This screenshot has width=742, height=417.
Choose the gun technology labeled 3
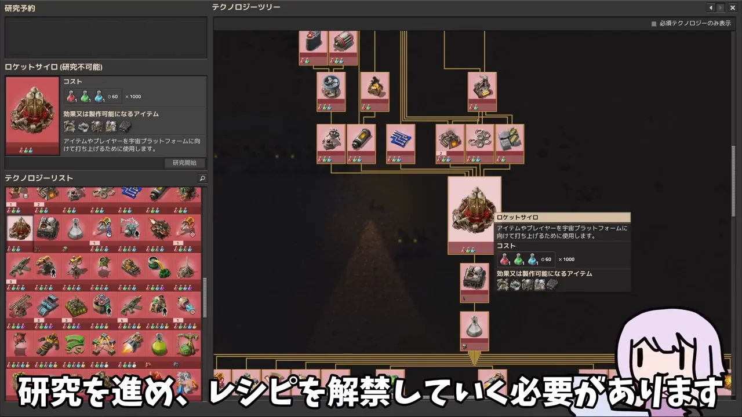20,271
